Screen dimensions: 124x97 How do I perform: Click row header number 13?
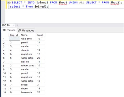click(5, 85)
